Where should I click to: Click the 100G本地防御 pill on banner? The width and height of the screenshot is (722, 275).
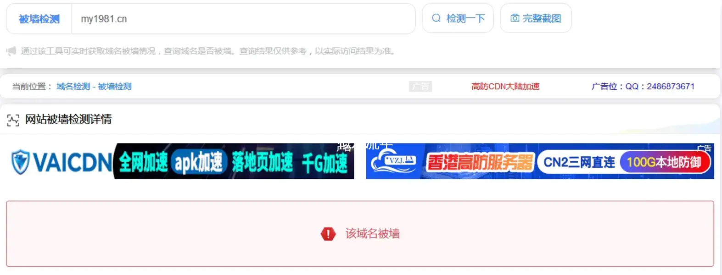pyautogui.click(x=665, y=162)
